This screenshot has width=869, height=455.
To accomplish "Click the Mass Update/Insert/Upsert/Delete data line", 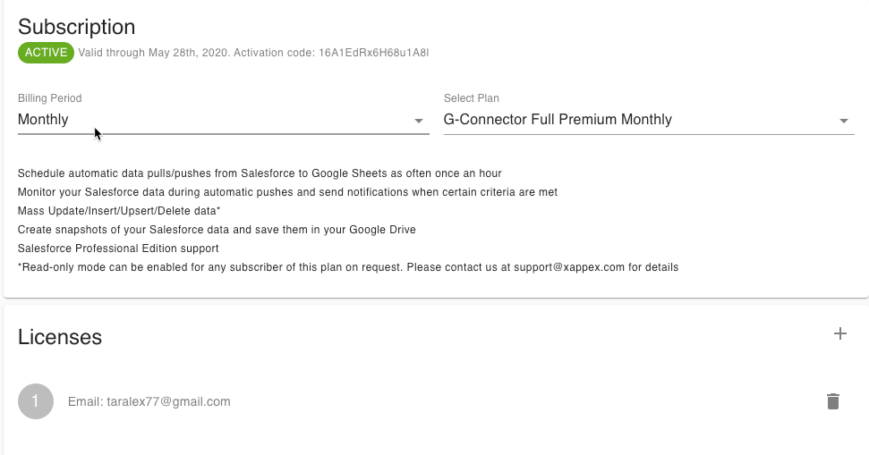I will [x=119, y=211].
